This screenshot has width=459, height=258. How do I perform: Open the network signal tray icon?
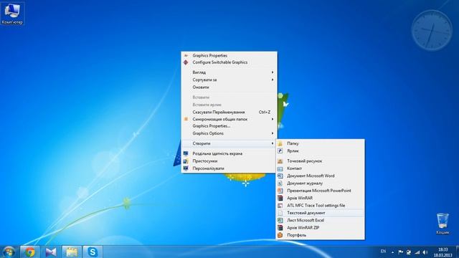(x=417, y=252)
